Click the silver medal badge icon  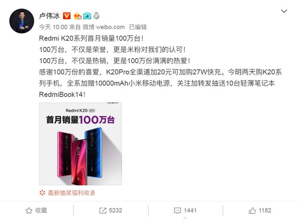click(96, 16)
